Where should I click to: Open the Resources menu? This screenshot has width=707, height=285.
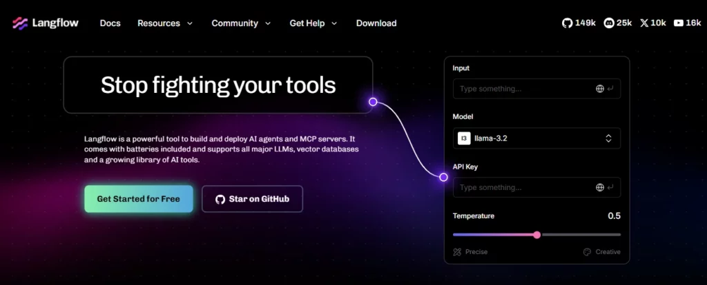tap(159, 23)
